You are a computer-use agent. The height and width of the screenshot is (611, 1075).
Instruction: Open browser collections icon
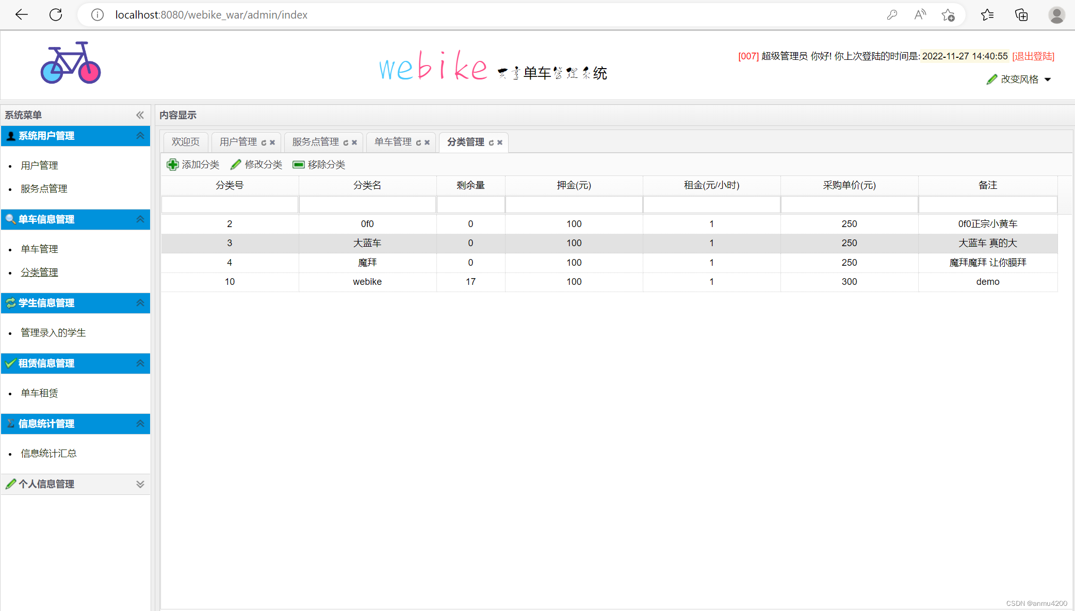1021,15
